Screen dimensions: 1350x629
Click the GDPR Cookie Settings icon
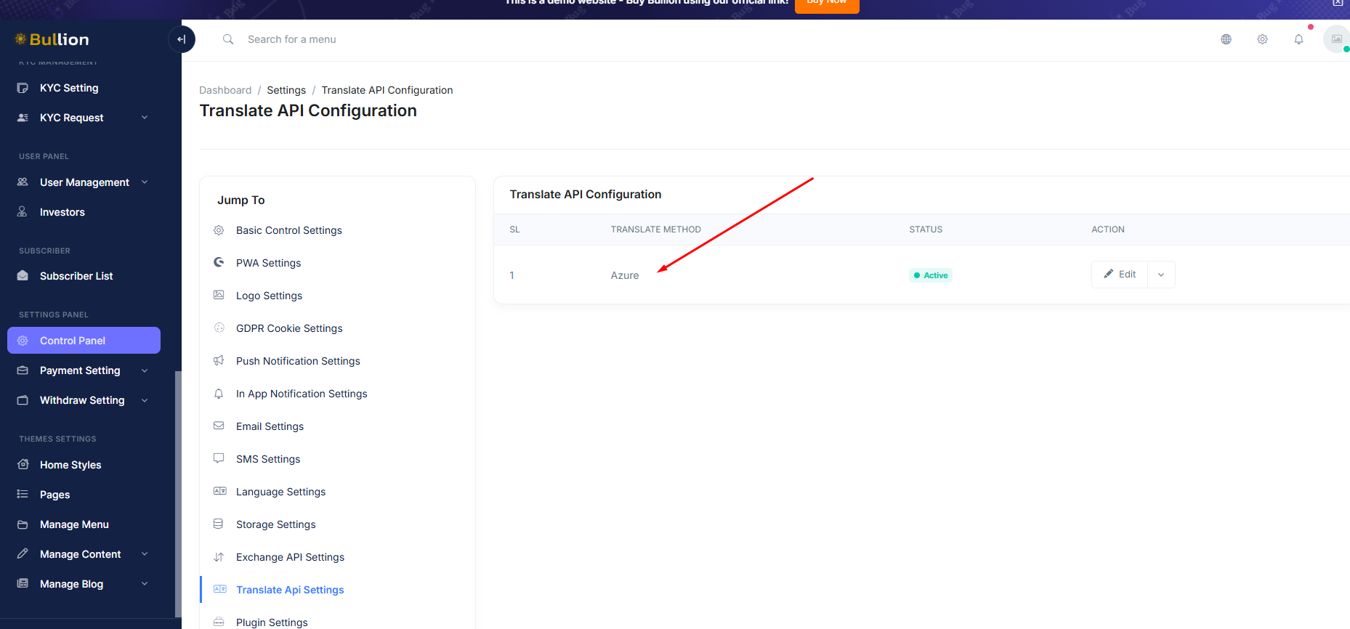[219, 328]
